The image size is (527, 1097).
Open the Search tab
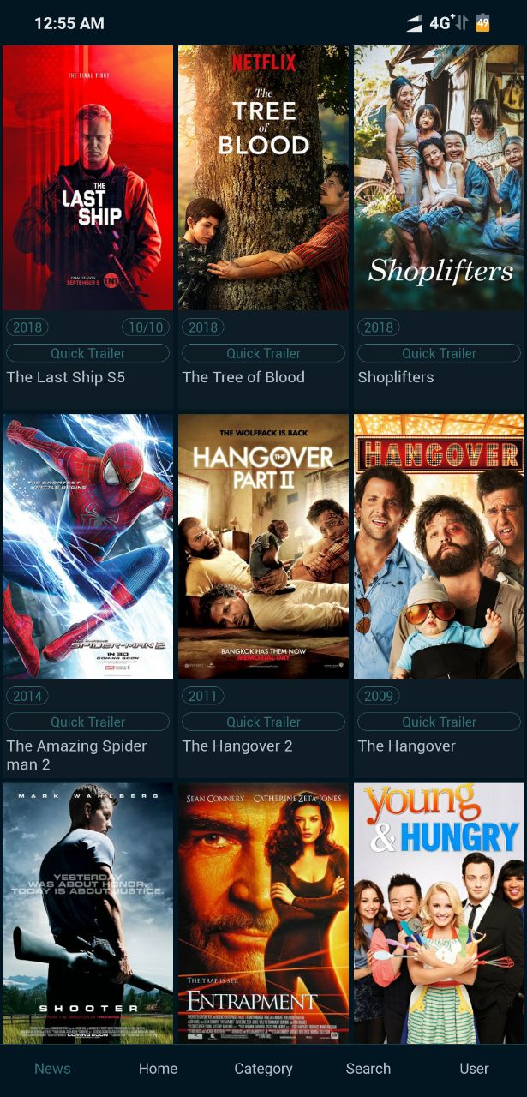(368, 1069)
